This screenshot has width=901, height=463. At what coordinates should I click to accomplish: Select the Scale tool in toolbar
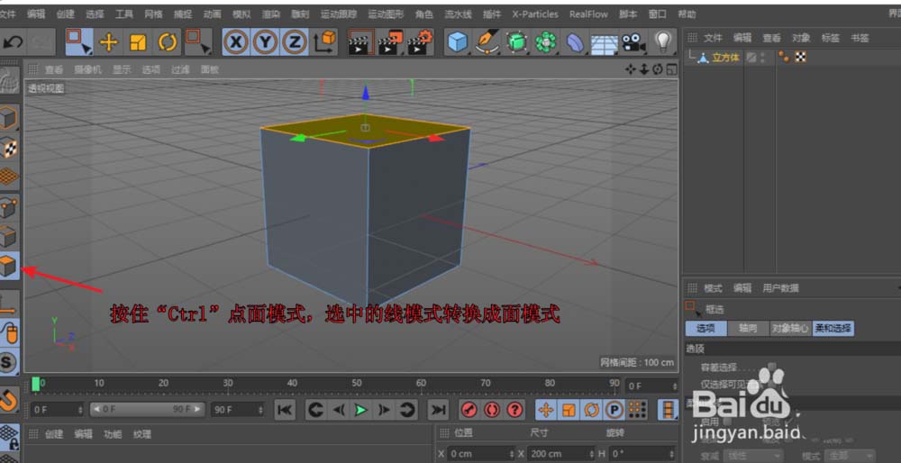tap(138, 41)
